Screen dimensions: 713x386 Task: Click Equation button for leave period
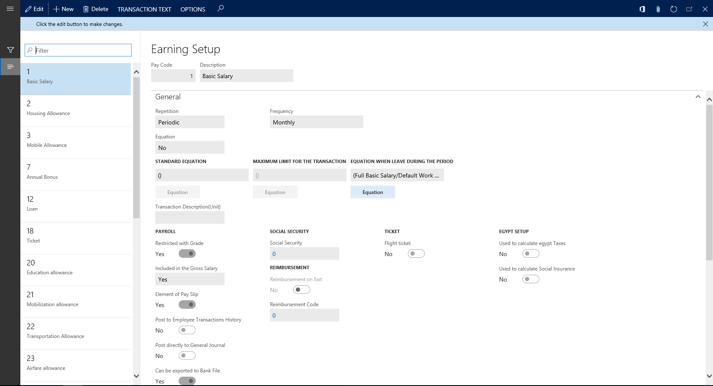tap(373, 192)
